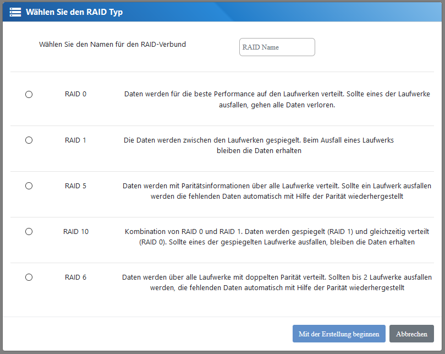Enable the RAID 10 radio button

(29, 232)
